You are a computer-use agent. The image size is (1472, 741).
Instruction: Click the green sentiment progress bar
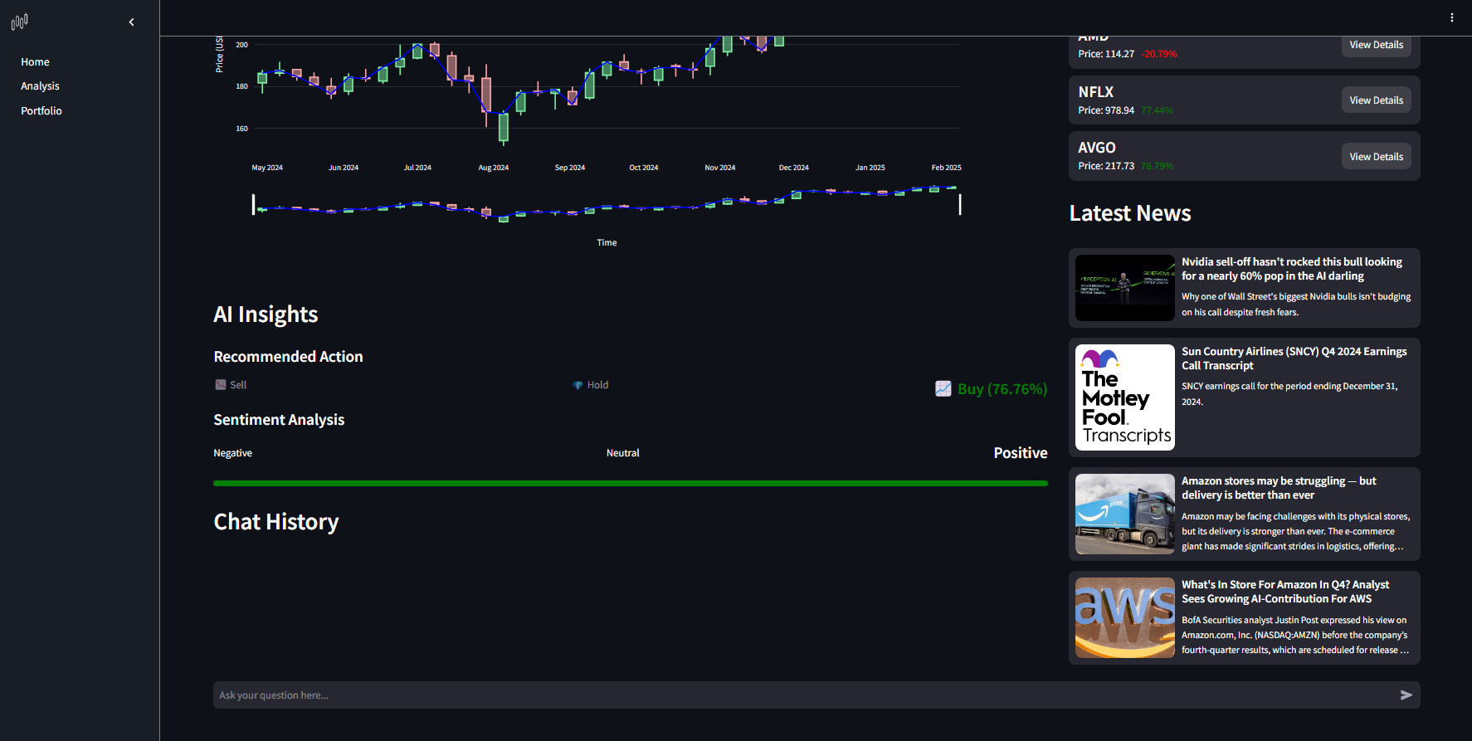[x=631, y=483]
